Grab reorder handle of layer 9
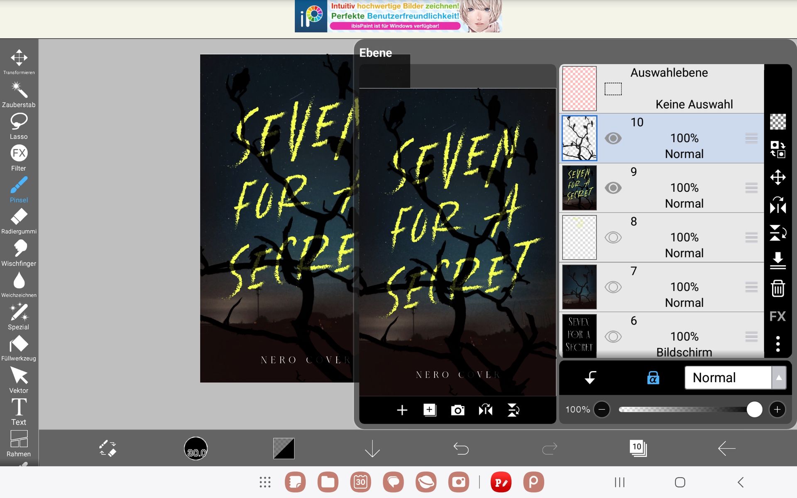The width and height of the screenshot is (797, 498). (751, 188)
